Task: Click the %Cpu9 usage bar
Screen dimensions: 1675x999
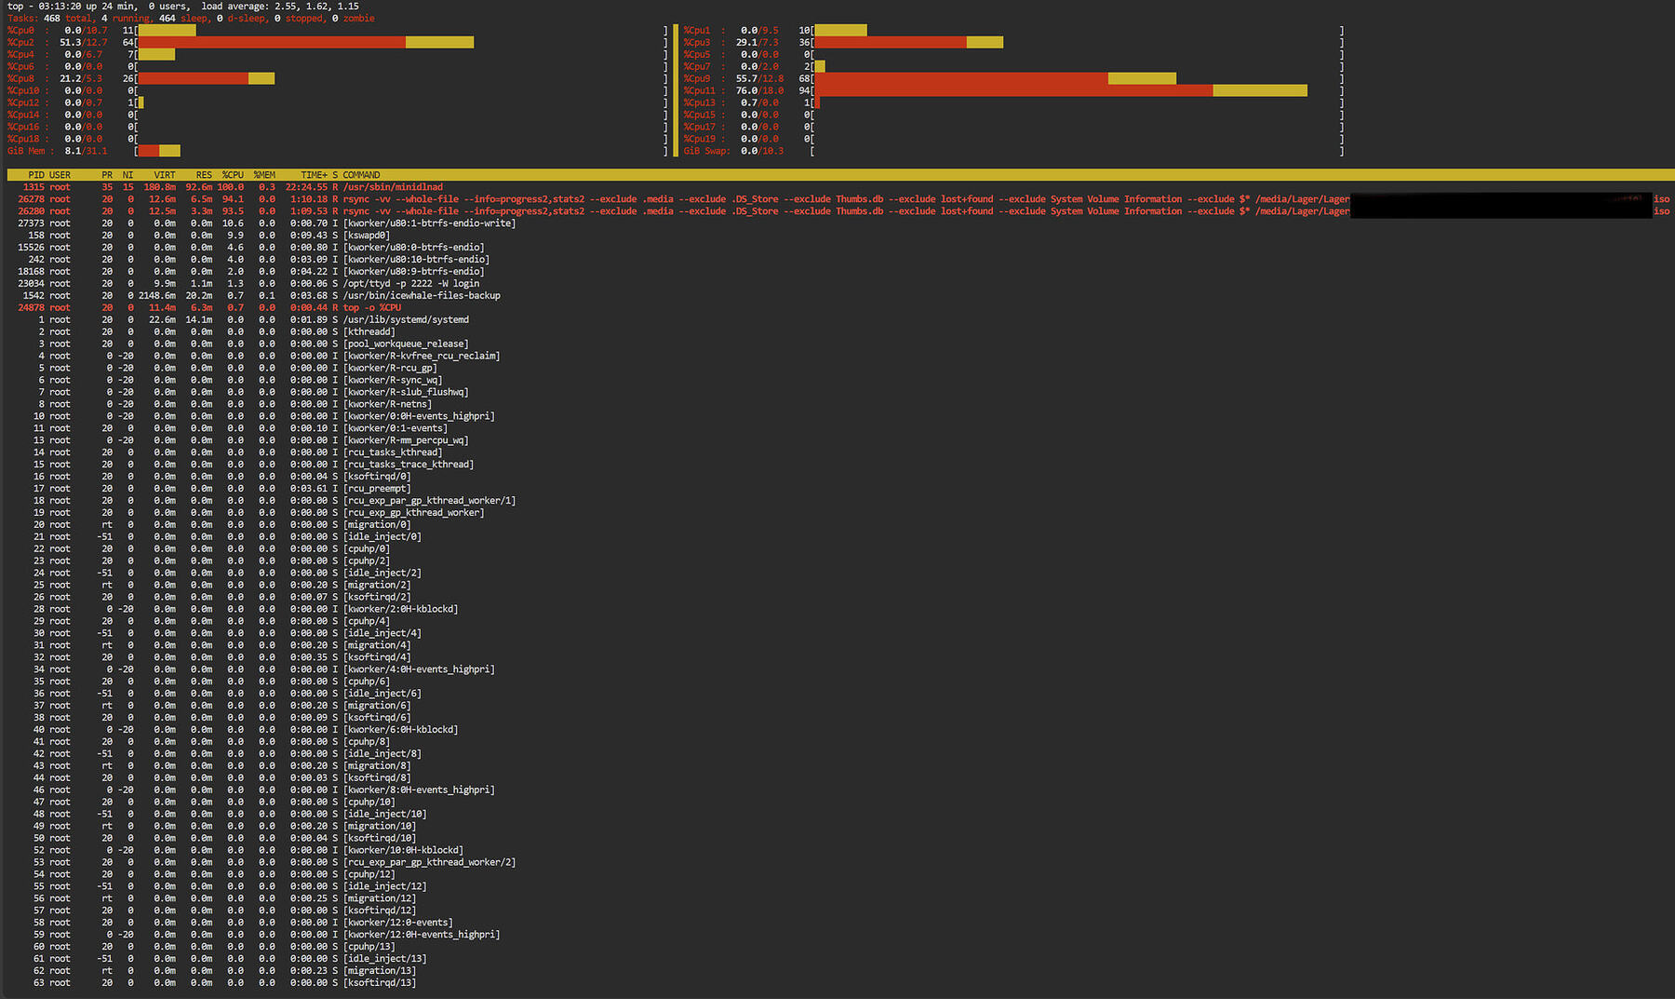Action: click(x=995, y=78)
